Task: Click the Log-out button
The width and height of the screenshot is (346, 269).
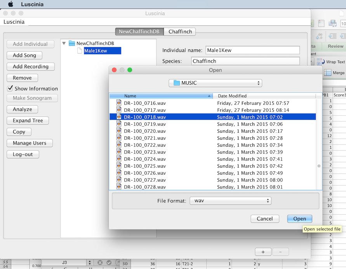Action: click(x=23, y=154)
